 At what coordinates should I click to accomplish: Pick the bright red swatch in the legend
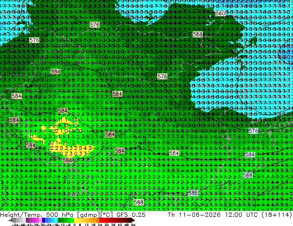click(x=101, y=220)
